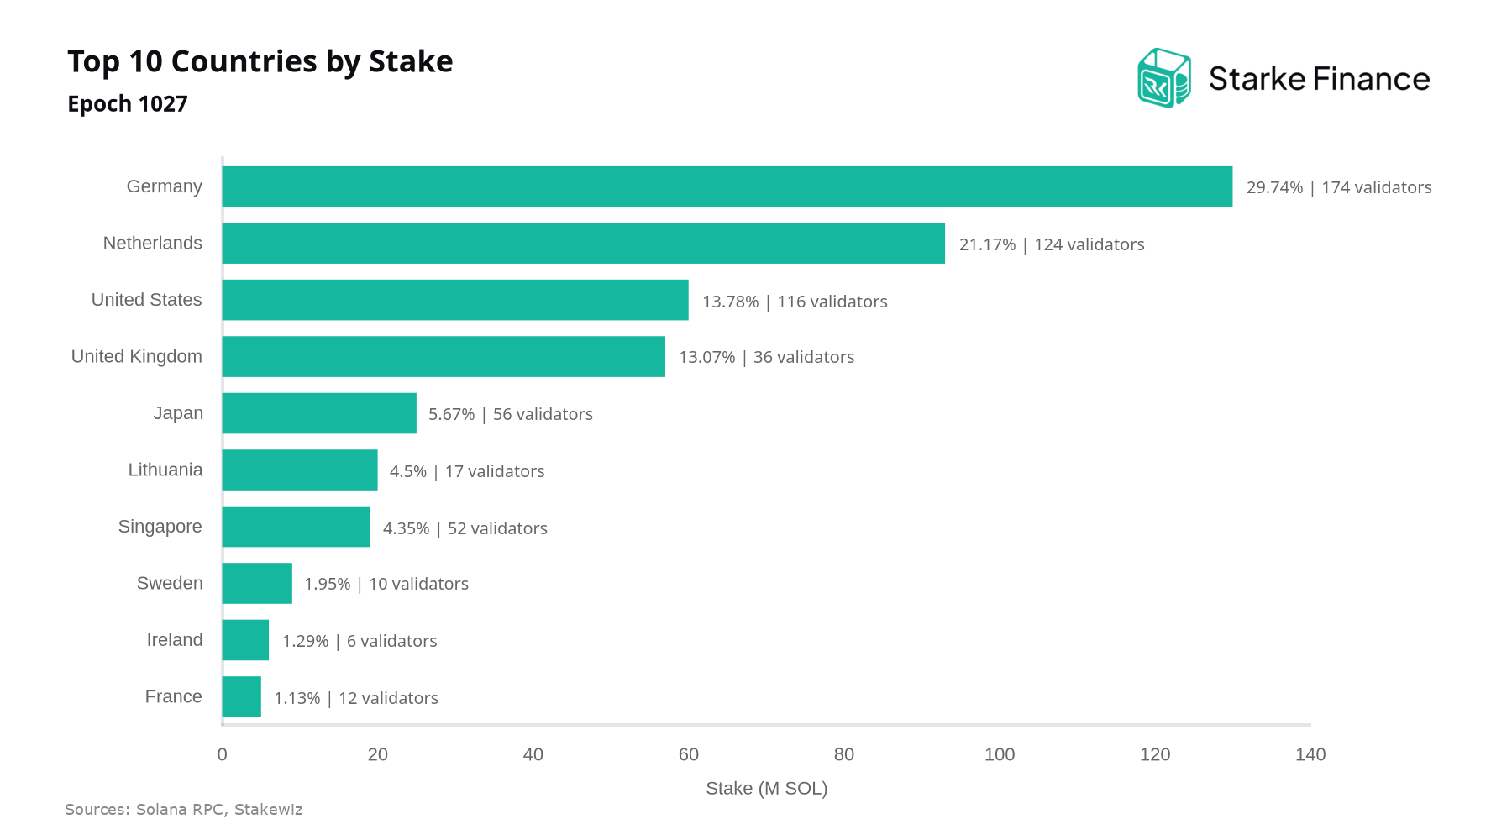Select the Netherlands stake bar
This screenshot has width=1512, height=840.
point(584,244)
